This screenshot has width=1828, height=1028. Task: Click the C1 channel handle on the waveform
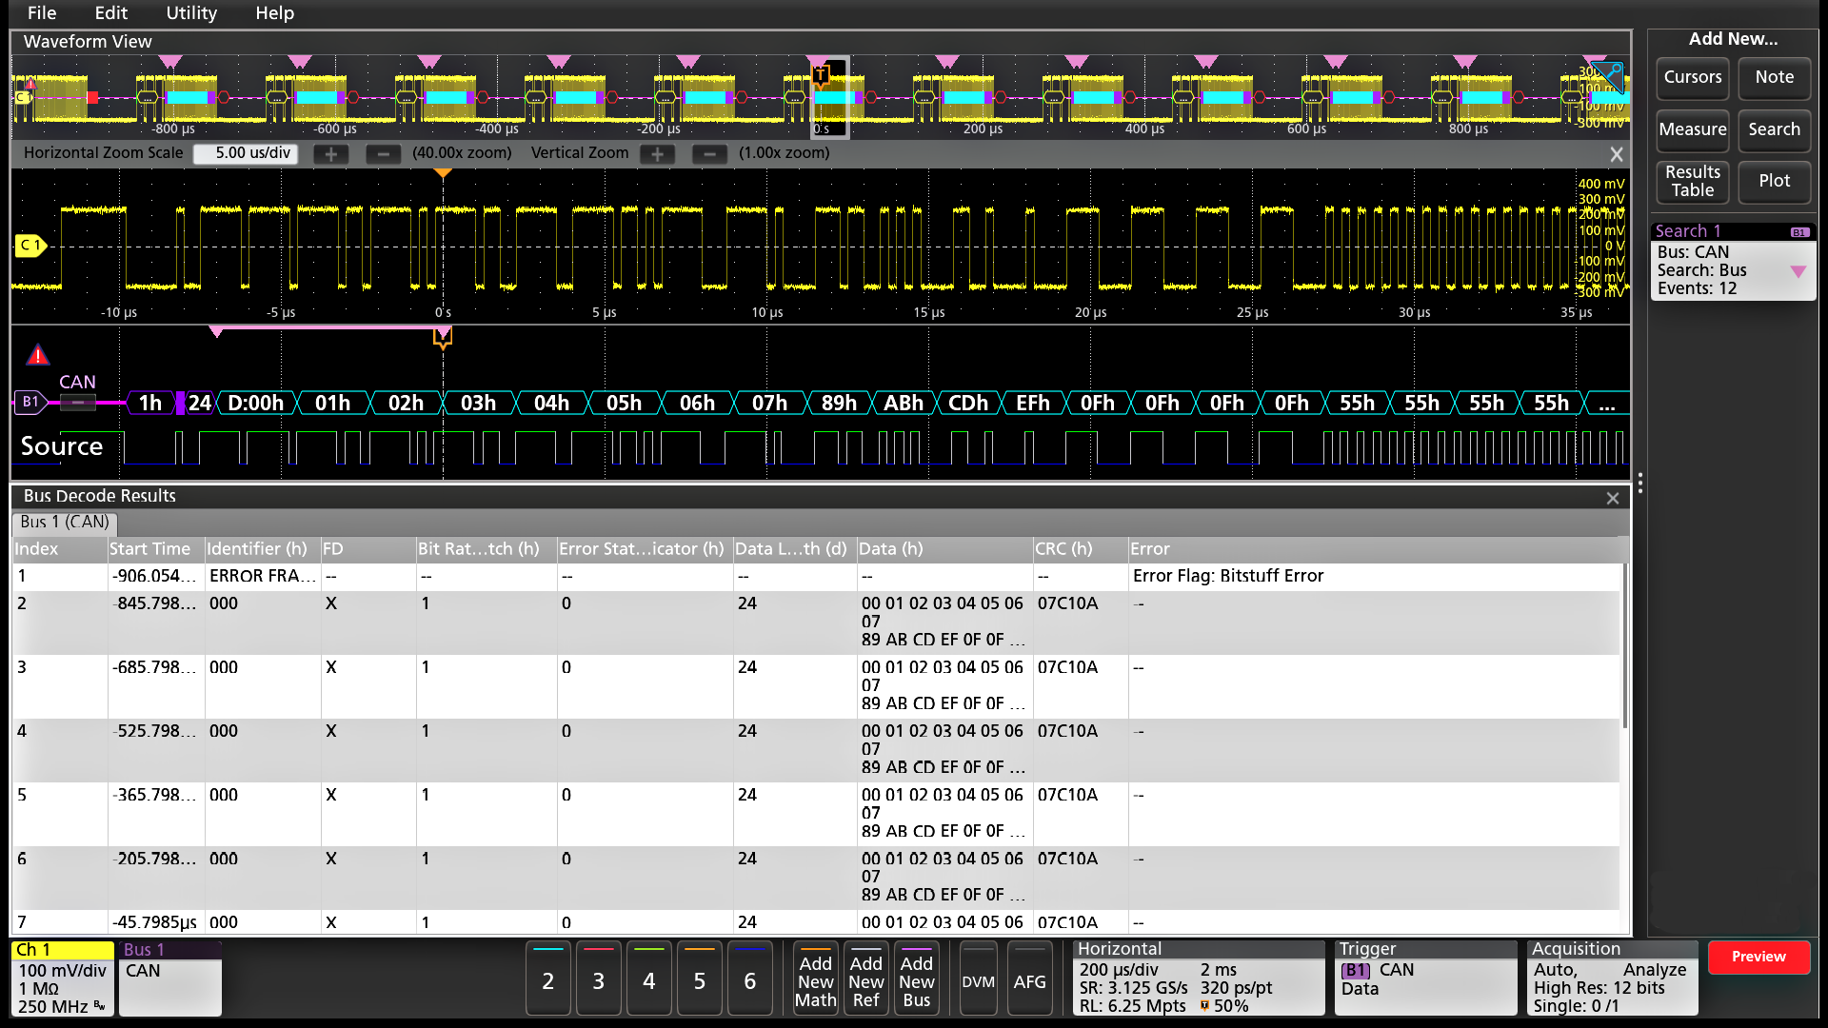[x=30, y=246]
